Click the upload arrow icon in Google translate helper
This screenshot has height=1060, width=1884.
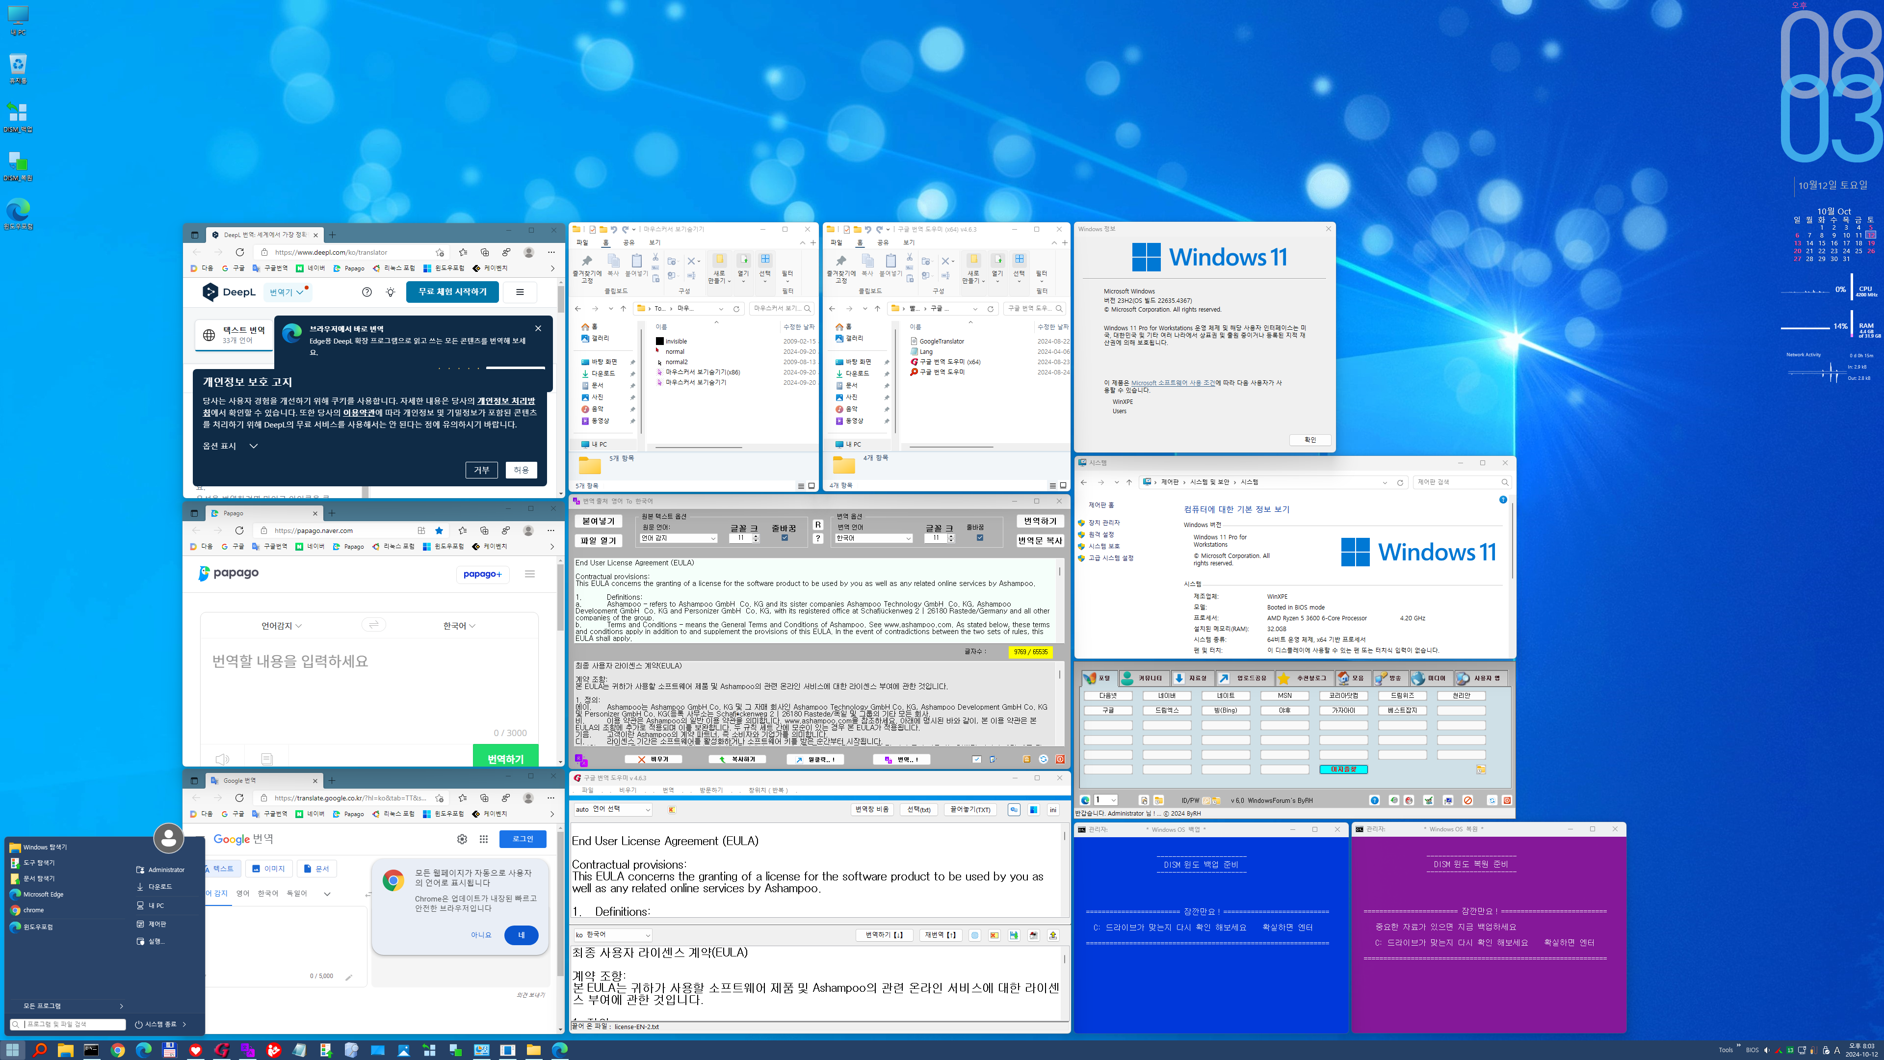coord(1053,935)
